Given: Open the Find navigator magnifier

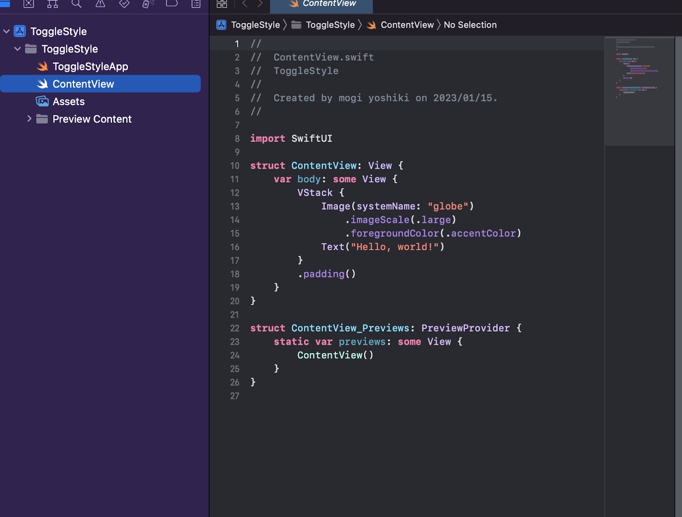Looking at the screenshot, I should pos(76,4).
